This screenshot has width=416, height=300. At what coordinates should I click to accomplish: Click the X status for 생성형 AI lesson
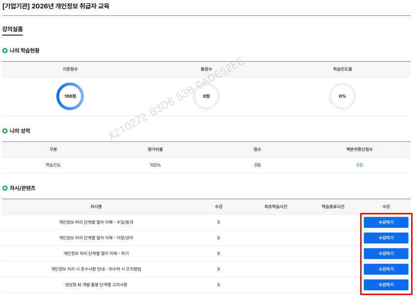click(x=219, y=285)
